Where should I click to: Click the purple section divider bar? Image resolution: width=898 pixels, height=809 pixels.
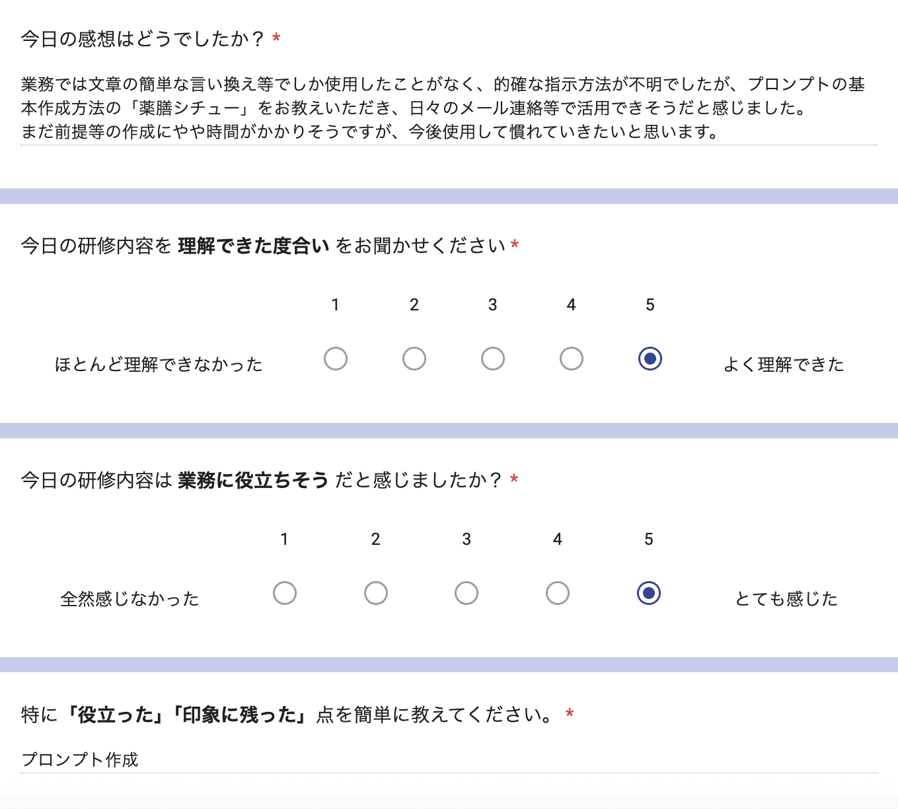pyautogui.click(x=449, y=195)
